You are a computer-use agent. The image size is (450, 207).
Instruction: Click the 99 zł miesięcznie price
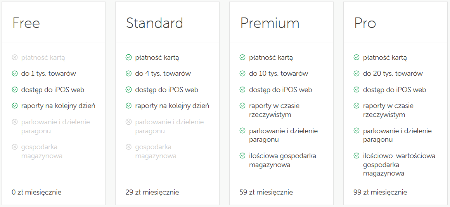point(380,192)
